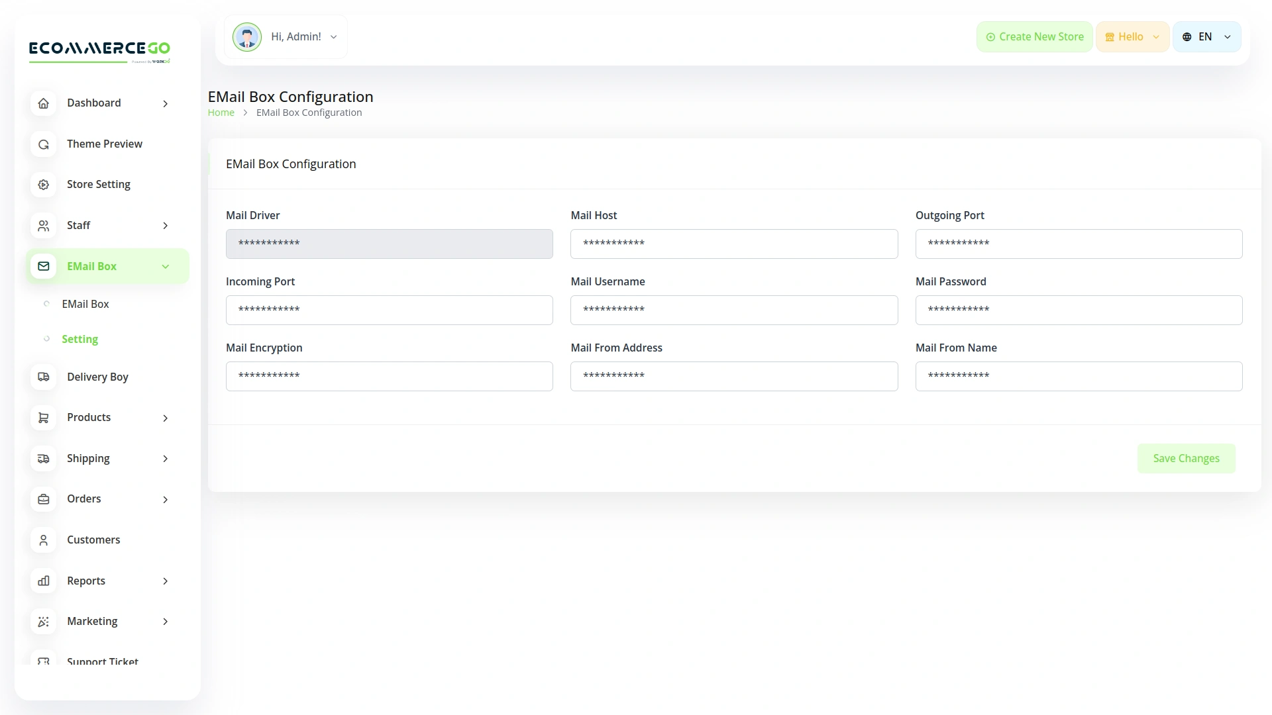This screenshot has height=715, width=1272.
Task: Click the Delivery Boy truck icon
Action: pyautogui.click(x=43, y=377)
